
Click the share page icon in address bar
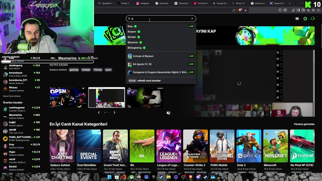(234, 10)
